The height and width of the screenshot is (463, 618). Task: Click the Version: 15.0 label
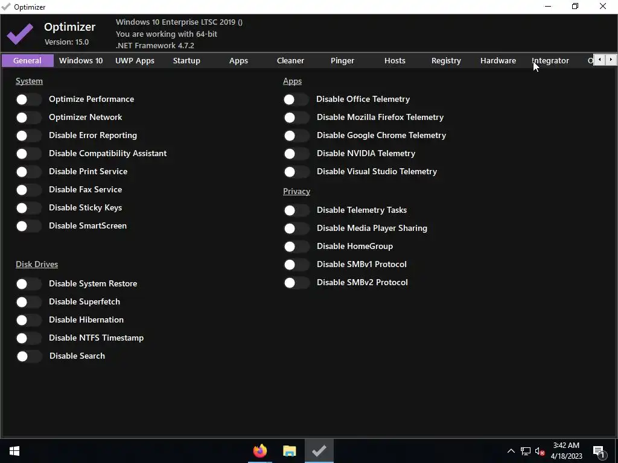tap(66, 42)
